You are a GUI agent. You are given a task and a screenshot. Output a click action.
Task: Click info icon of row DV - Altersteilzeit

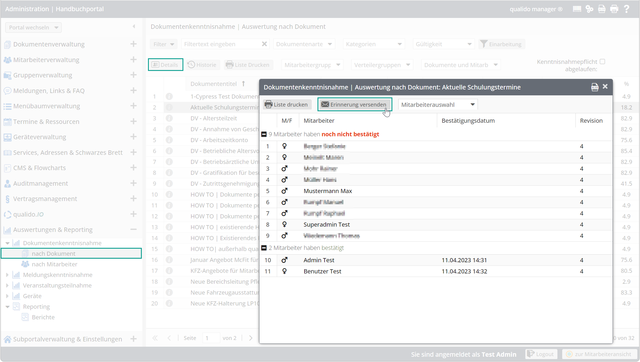click(x=169, y=118)
